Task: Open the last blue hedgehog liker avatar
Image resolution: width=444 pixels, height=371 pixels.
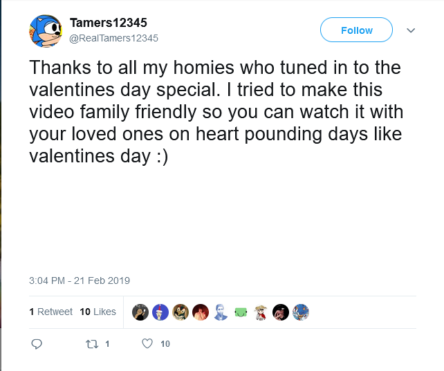Action: click(300, 312)
